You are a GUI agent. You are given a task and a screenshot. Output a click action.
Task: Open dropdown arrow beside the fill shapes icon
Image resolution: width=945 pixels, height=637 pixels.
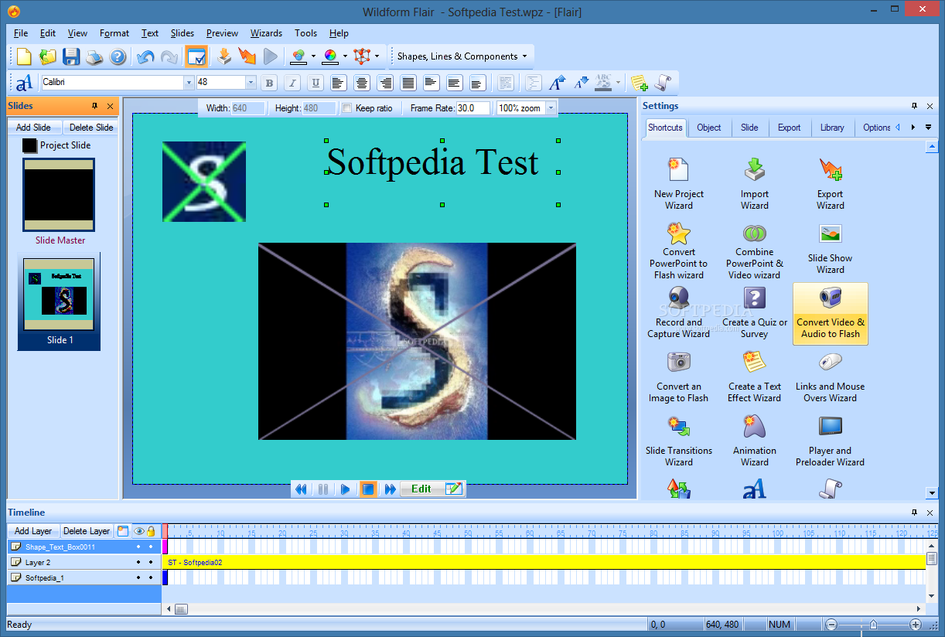[313, 56]
